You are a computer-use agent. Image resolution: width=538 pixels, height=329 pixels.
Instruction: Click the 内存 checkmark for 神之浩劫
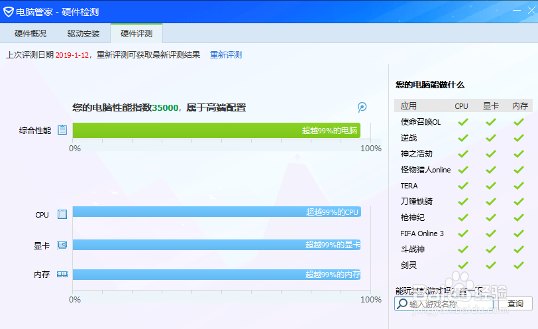coord(518,154)
